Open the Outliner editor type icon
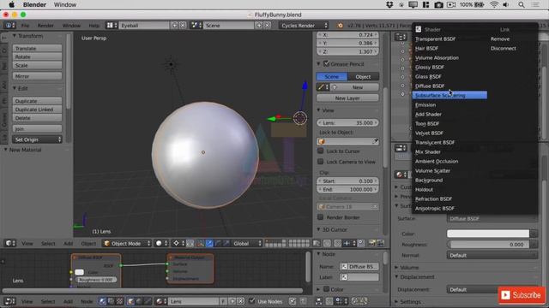549x308 pixels. 401,37
